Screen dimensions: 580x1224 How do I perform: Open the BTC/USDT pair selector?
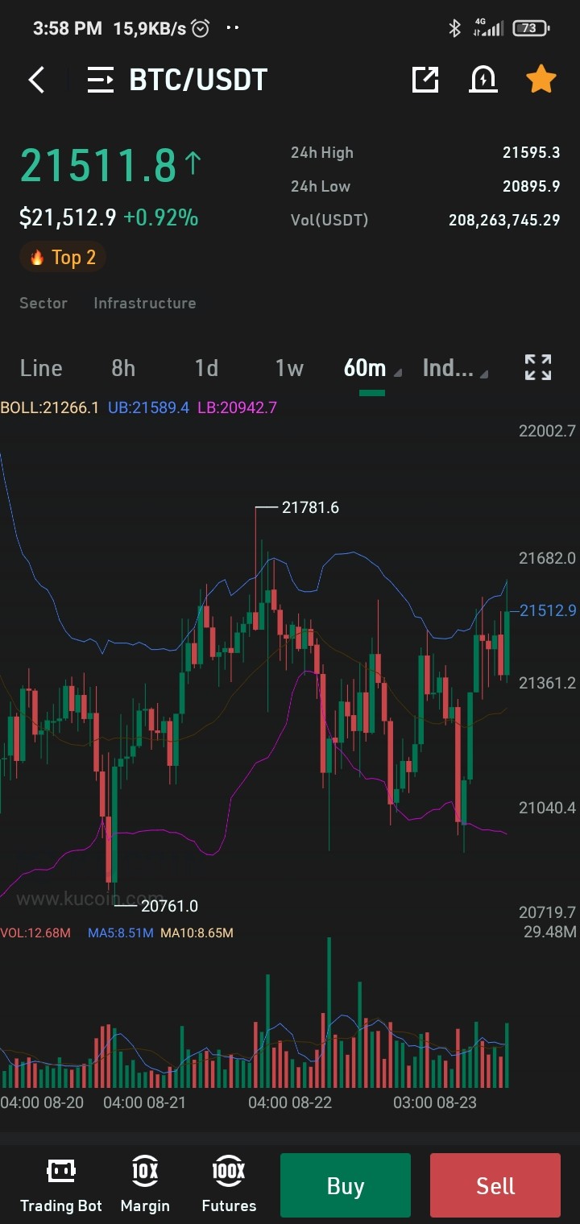tap(198, 80)
